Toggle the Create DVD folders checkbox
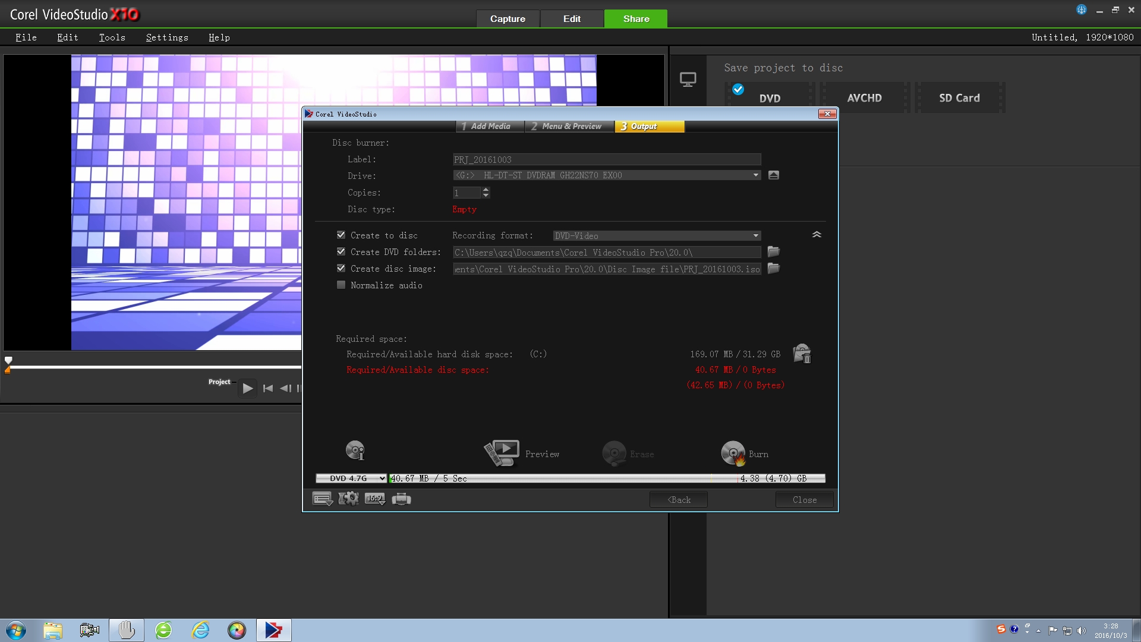Image resolution: width=1141 pixels, height=642 pixels. tap(341, 251)
